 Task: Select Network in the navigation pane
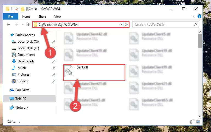(22, 108)
